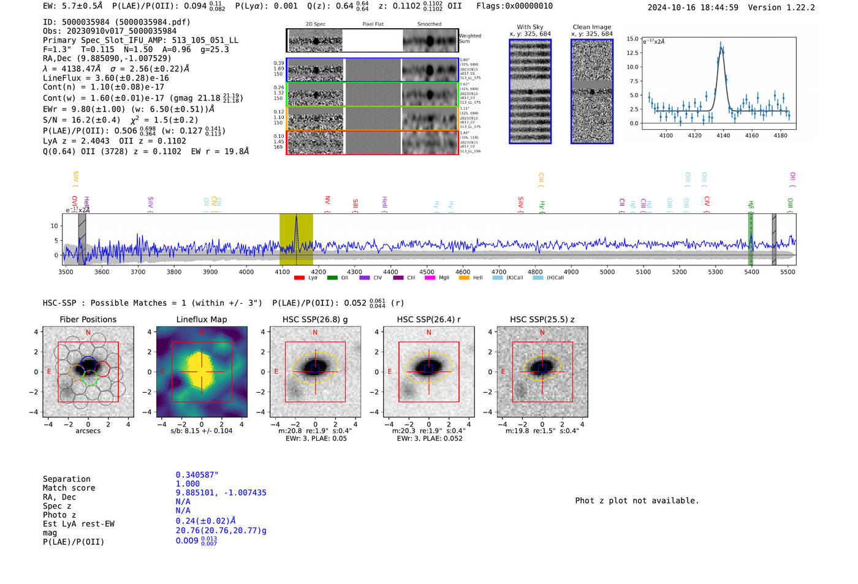Click the header text 'EW: 5.7±0.5Å'
Image resolution: width=858 pixels, height=584 pixels.
point(73,6)
